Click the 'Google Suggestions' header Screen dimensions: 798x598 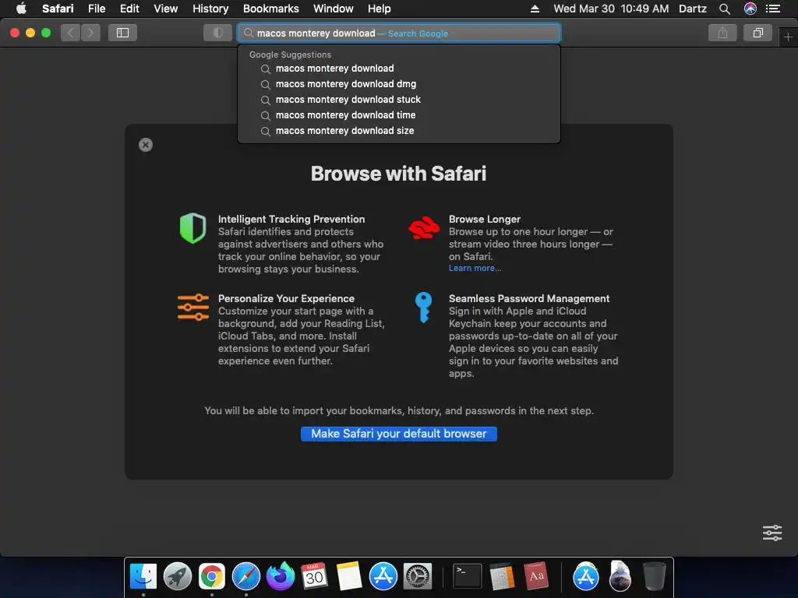click(x=290, y=55)
